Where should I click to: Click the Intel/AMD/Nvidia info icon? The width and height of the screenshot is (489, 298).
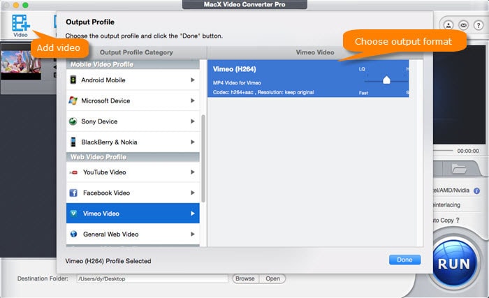click(476, 191)
